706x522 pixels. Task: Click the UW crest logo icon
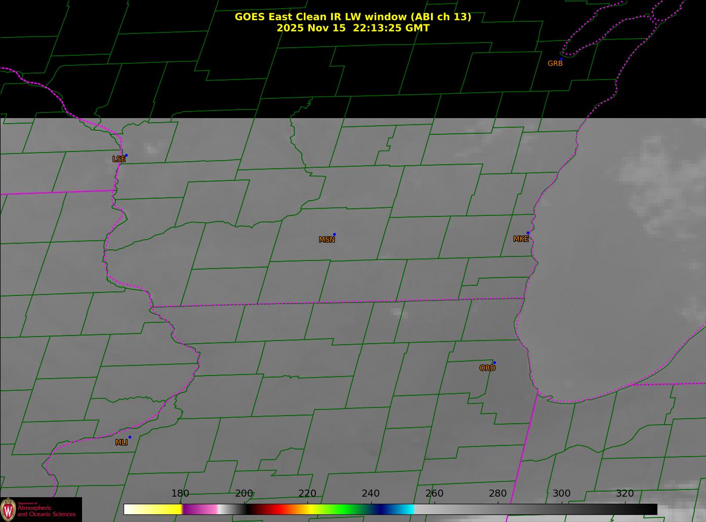click(x=8, y=509)
